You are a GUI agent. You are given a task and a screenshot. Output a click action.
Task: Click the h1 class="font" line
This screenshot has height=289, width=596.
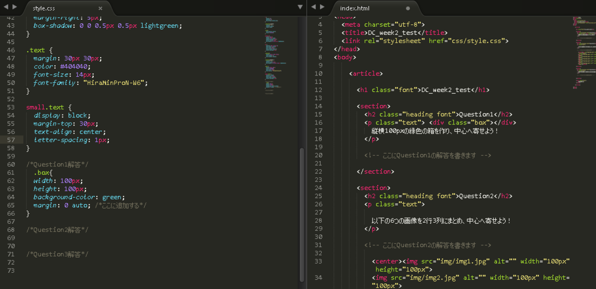[x=423, y=90]
